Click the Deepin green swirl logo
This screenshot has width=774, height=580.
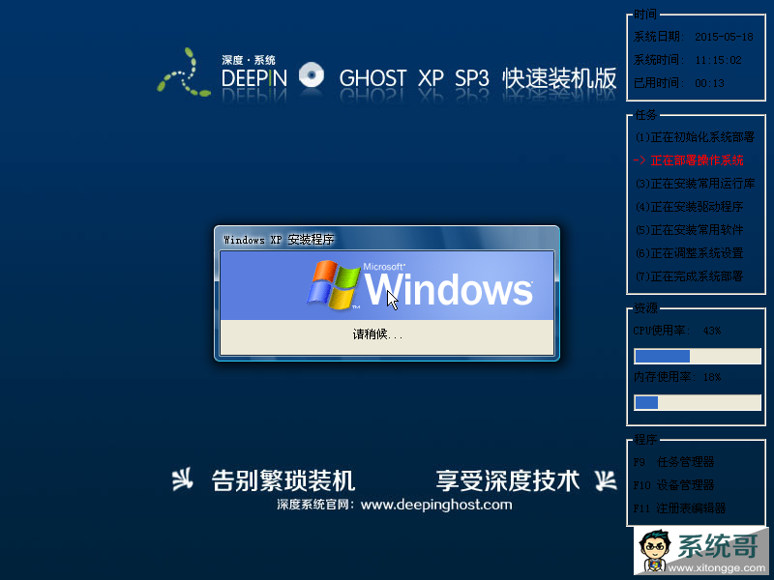click(x=184, y=72)
